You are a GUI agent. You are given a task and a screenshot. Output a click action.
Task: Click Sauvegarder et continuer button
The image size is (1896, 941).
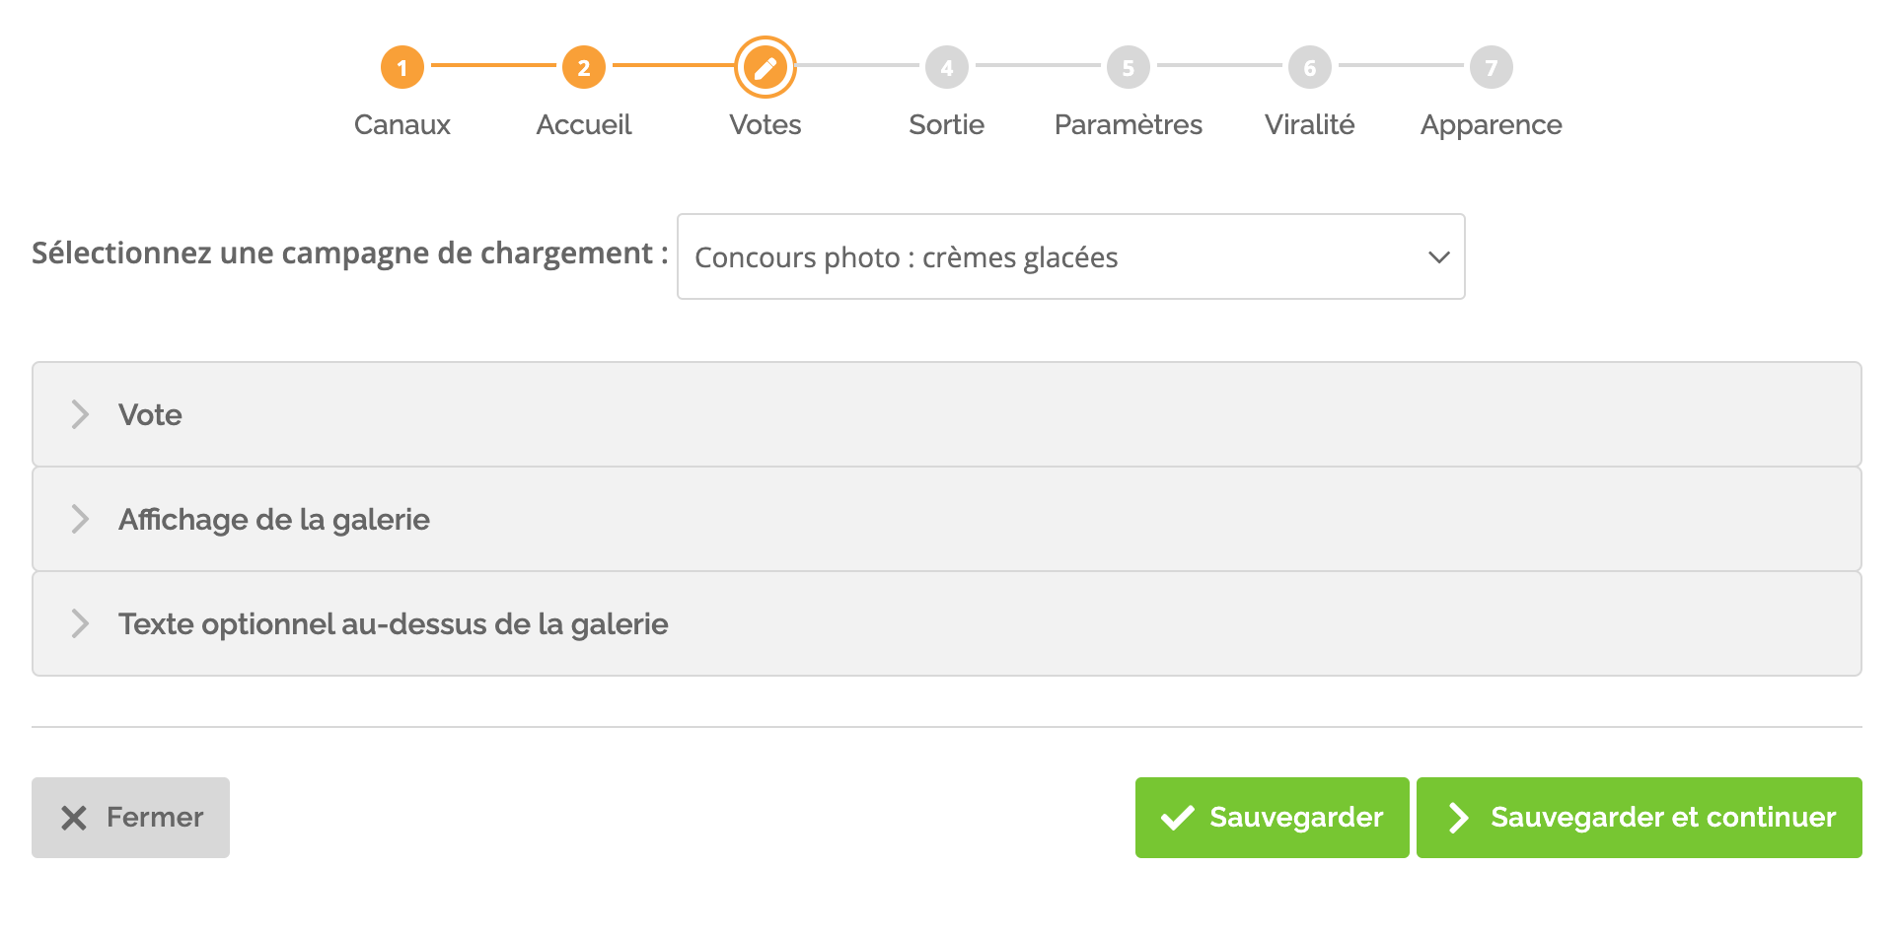pyautogui.click(x=1640, y=818)
